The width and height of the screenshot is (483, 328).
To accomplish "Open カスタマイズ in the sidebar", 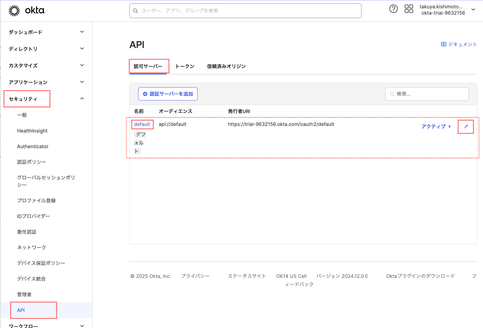I will point(23,66).
